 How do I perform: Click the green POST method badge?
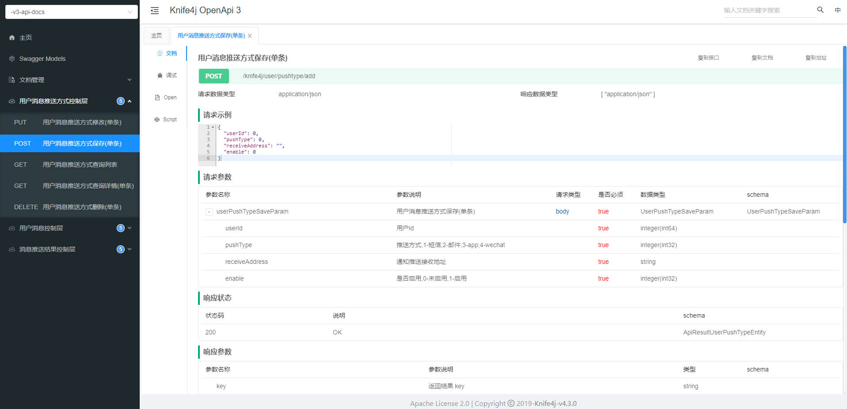click(x=214, y=76)
